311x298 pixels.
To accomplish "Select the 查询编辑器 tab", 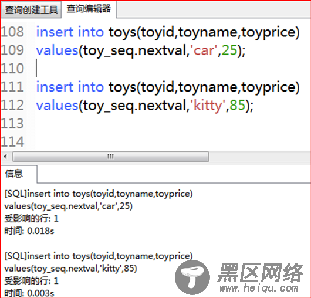I will point(89,9).
